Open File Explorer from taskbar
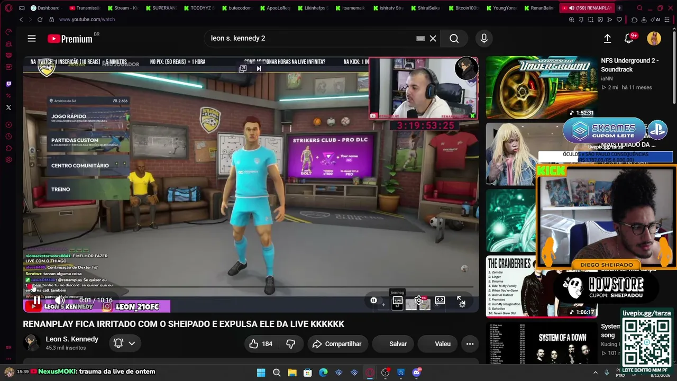Viewport: 677px width, 381px height. coord(292,373)
